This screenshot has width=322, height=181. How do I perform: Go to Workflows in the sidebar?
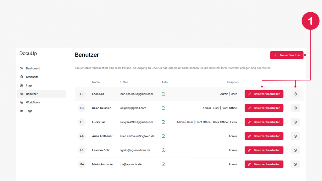click(x=33, y=102)
